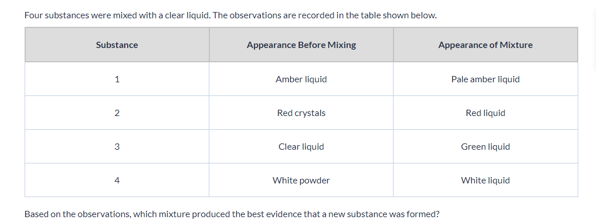
Task: Click the White liquid cell
Action: tap(486, 181)
